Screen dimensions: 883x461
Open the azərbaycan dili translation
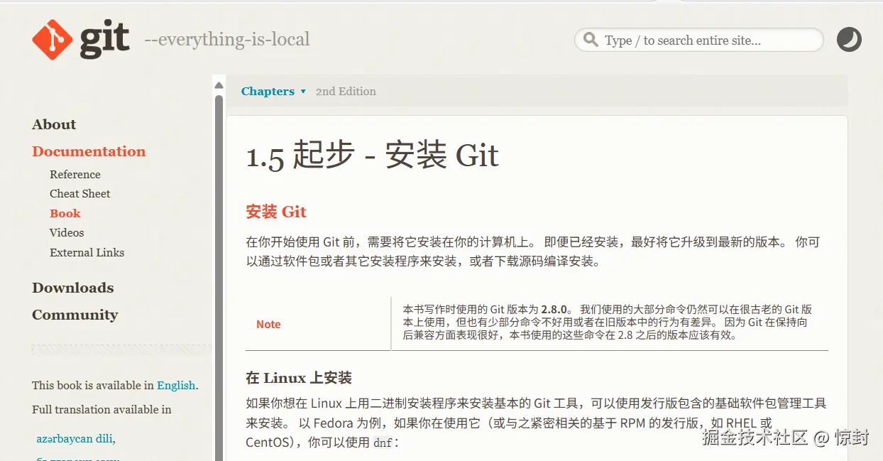coord(75,438)
